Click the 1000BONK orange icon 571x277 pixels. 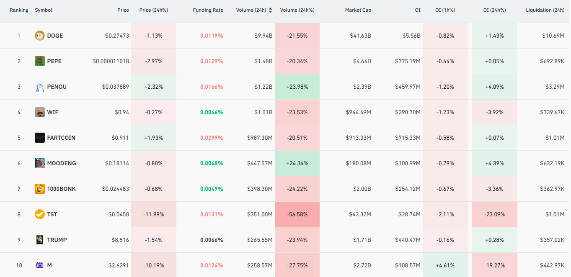[40, 189]
